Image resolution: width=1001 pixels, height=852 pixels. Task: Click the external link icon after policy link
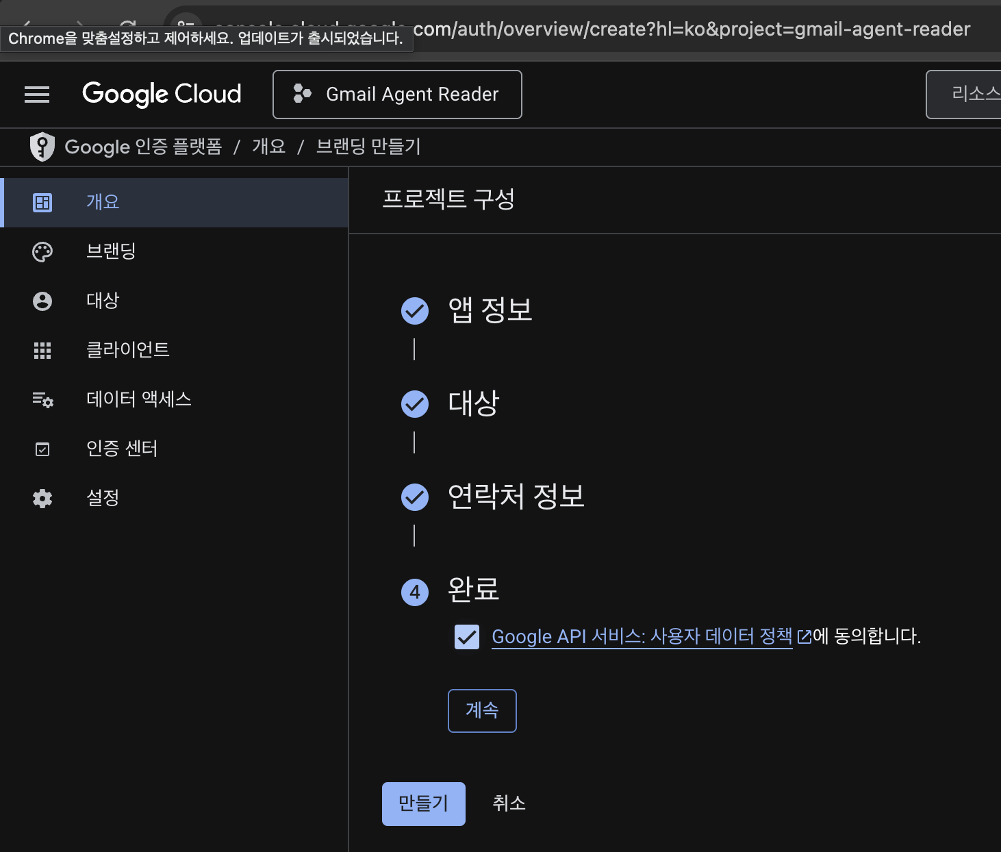tap(804, 638)
